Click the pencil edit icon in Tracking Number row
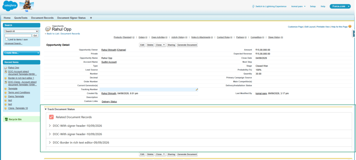This screenshot has height=160, width=356. (x=197, y=89)
